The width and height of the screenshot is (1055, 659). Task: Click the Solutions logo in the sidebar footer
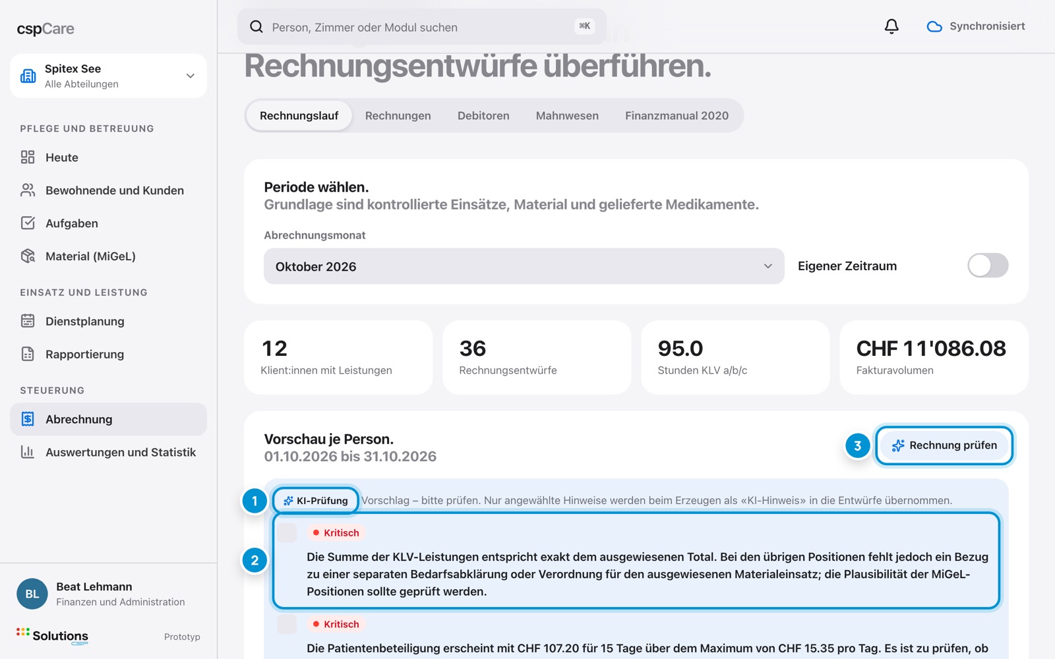(x=53, y=636)
